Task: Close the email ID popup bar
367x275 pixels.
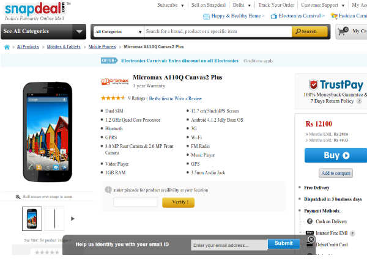Action: (311, 240)
